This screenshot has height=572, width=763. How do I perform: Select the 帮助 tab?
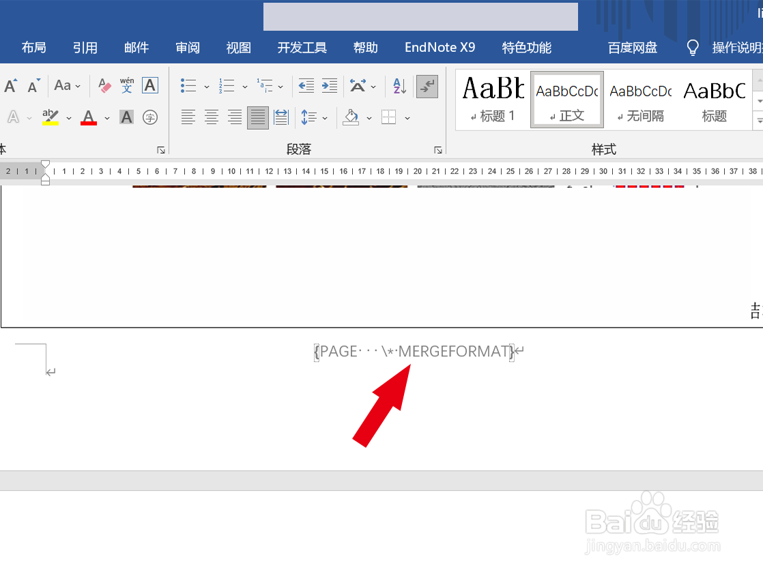coord(365,47)
